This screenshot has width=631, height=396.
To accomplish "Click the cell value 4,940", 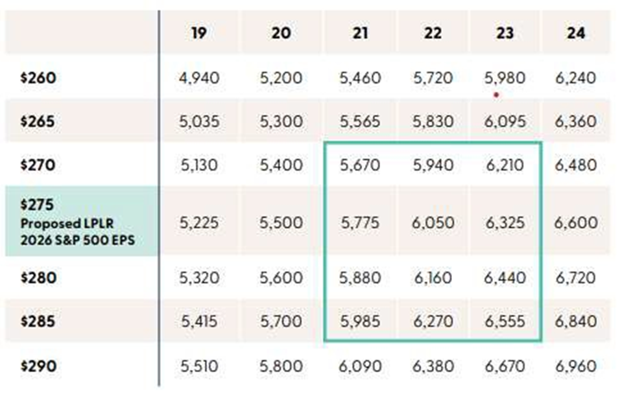I will (x=199, y=78).
